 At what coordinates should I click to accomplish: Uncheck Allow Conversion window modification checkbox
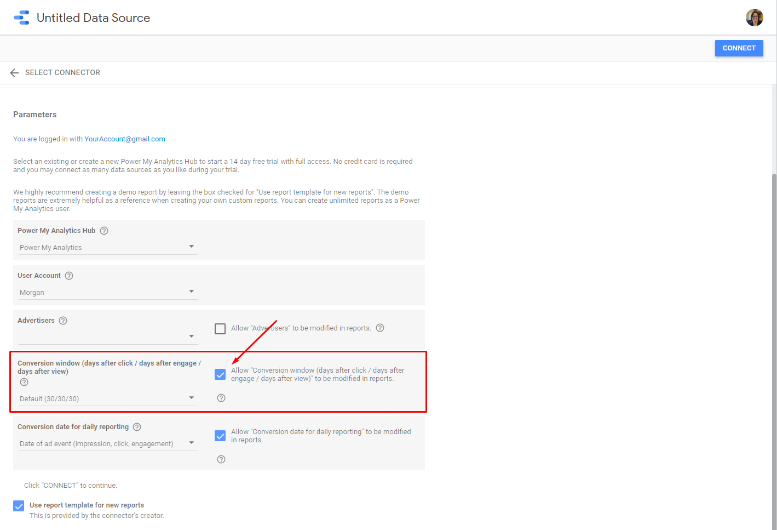pyautogui.click(x=220, y=374)
